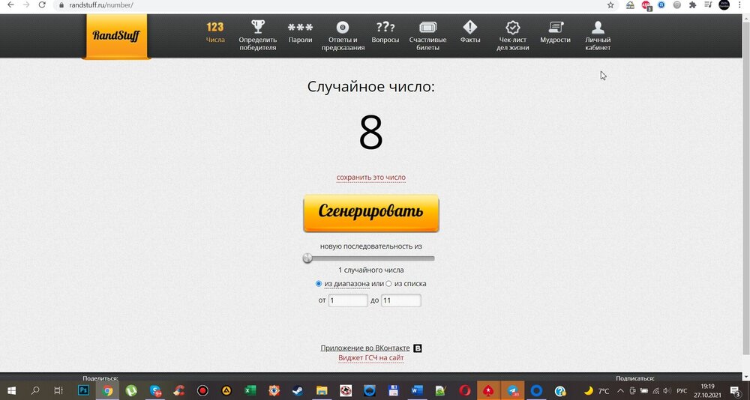Open Счастливые билеты section
750x400 pixels.
click(x=428, y=35)
